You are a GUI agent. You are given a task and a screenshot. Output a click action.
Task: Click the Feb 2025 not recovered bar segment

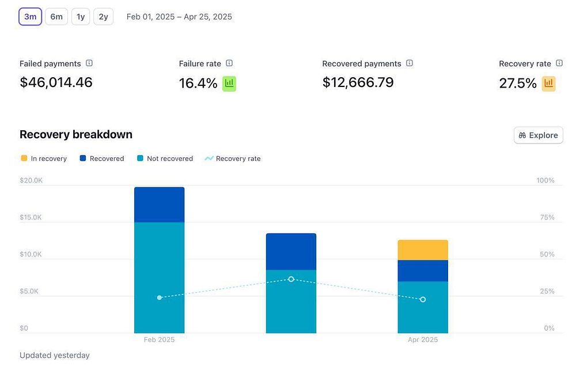[160, 278]
